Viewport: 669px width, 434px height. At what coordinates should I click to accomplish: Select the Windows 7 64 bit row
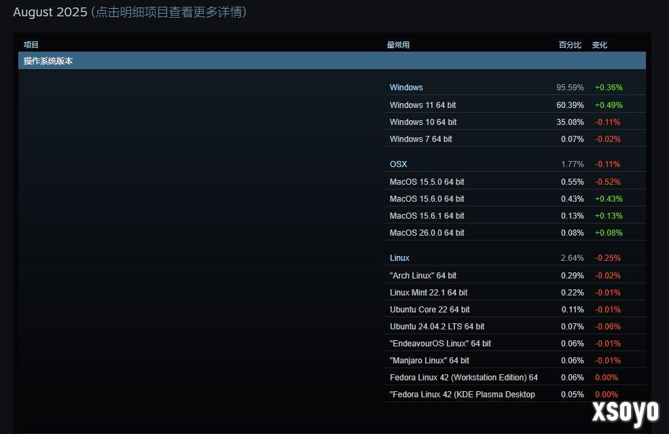515,139
